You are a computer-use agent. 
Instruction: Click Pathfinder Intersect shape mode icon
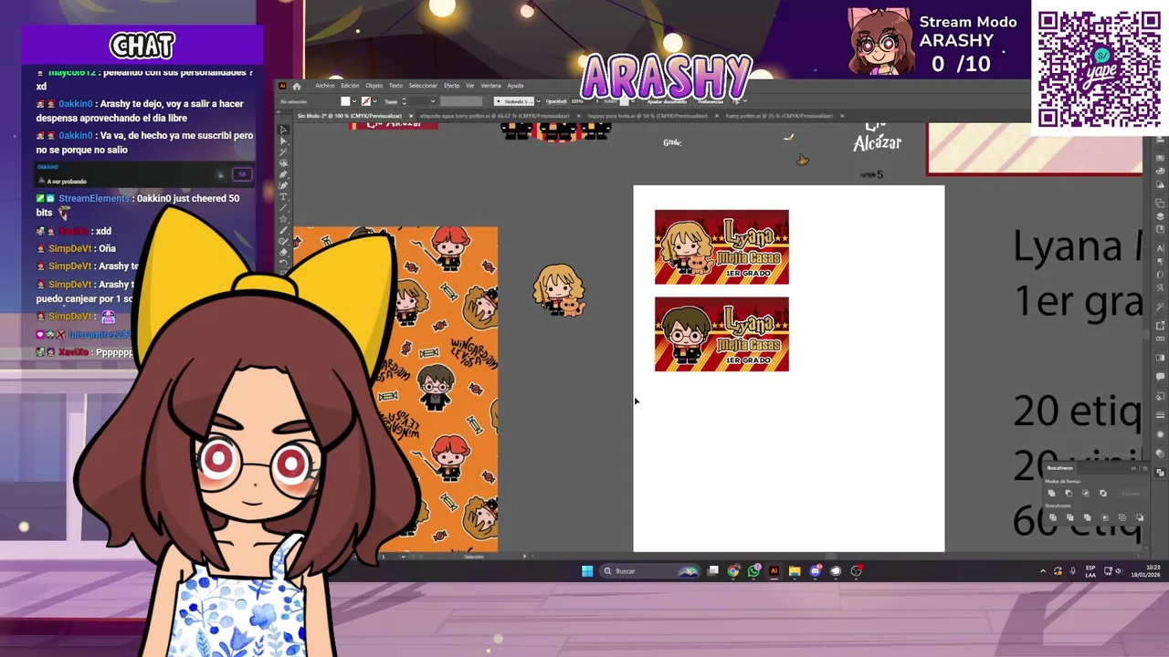pyautogui.click(x=1086, y=494)
